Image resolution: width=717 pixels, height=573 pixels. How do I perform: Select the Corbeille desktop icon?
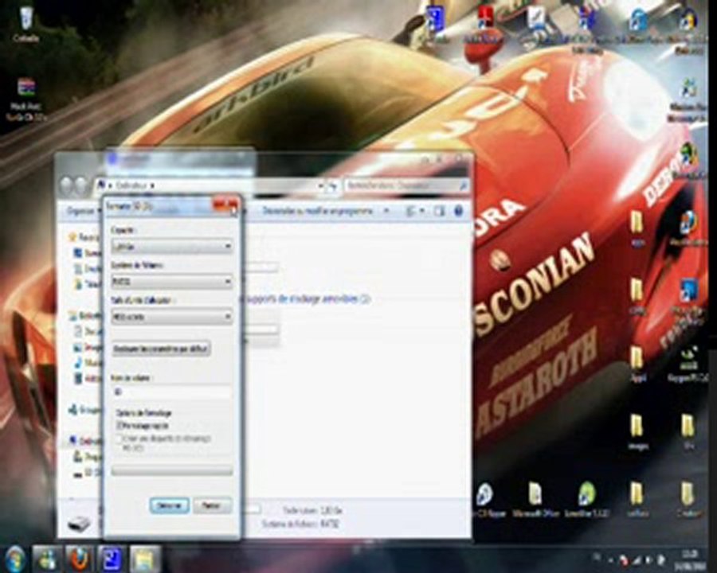click(x=25, y=23)
